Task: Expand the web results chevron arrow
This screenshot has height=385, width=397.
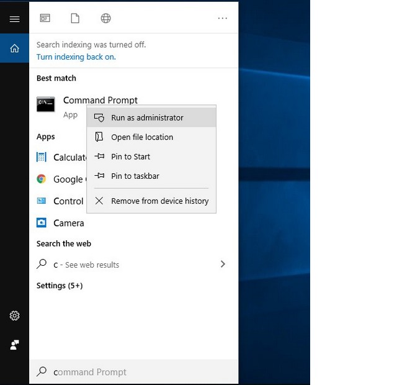Action: point(223,264)
